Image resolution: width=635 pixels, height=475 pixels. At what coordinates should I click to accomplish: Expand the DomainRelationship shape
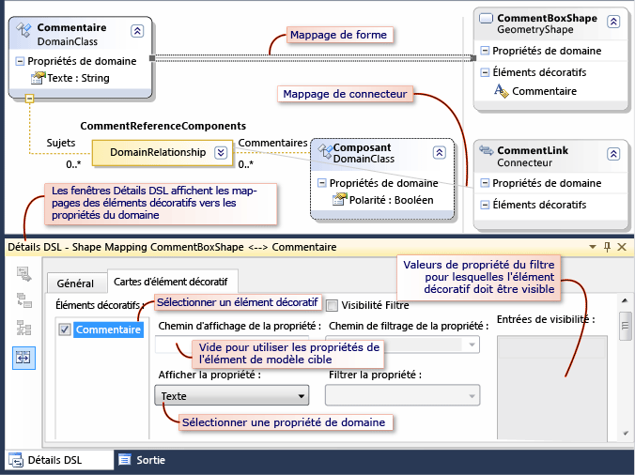(x=221, y=152)
